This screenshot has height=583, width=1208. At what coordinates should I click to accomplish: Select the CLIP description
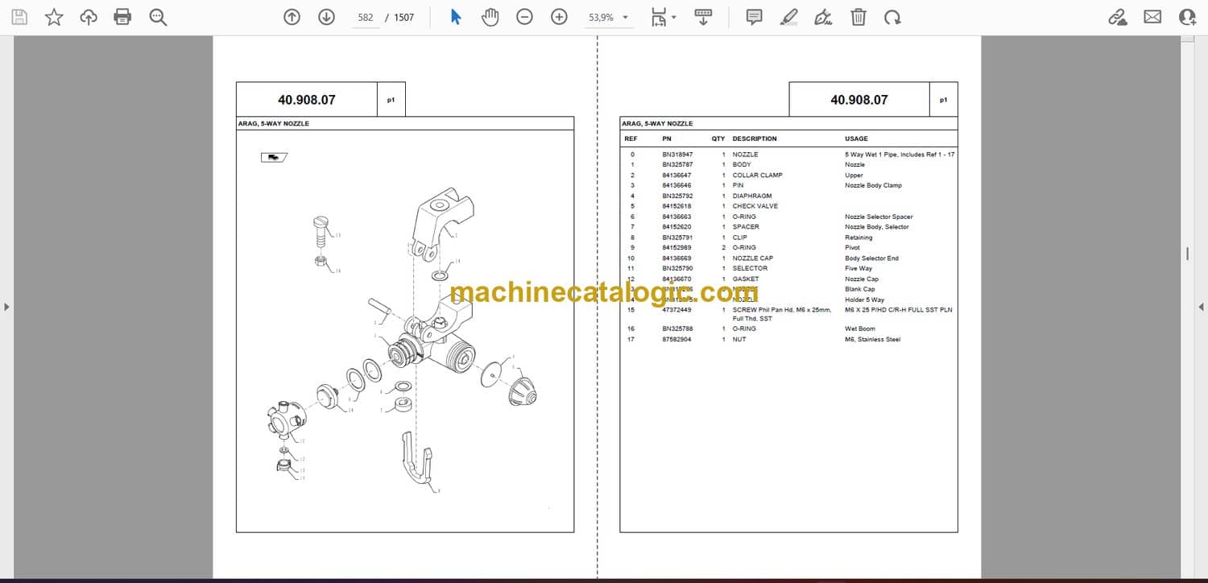pyautogui.click(x=739, y=238)
